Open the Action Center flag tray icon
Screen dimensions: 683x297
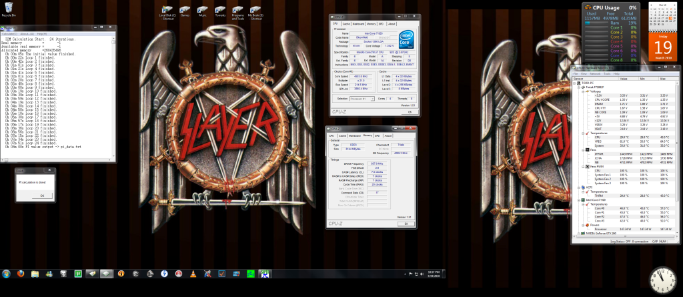(x=410, y=274)
